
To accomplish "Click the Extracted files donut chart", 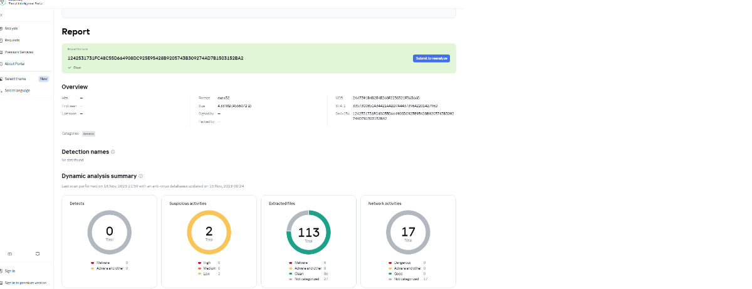I will click(308, 232).
